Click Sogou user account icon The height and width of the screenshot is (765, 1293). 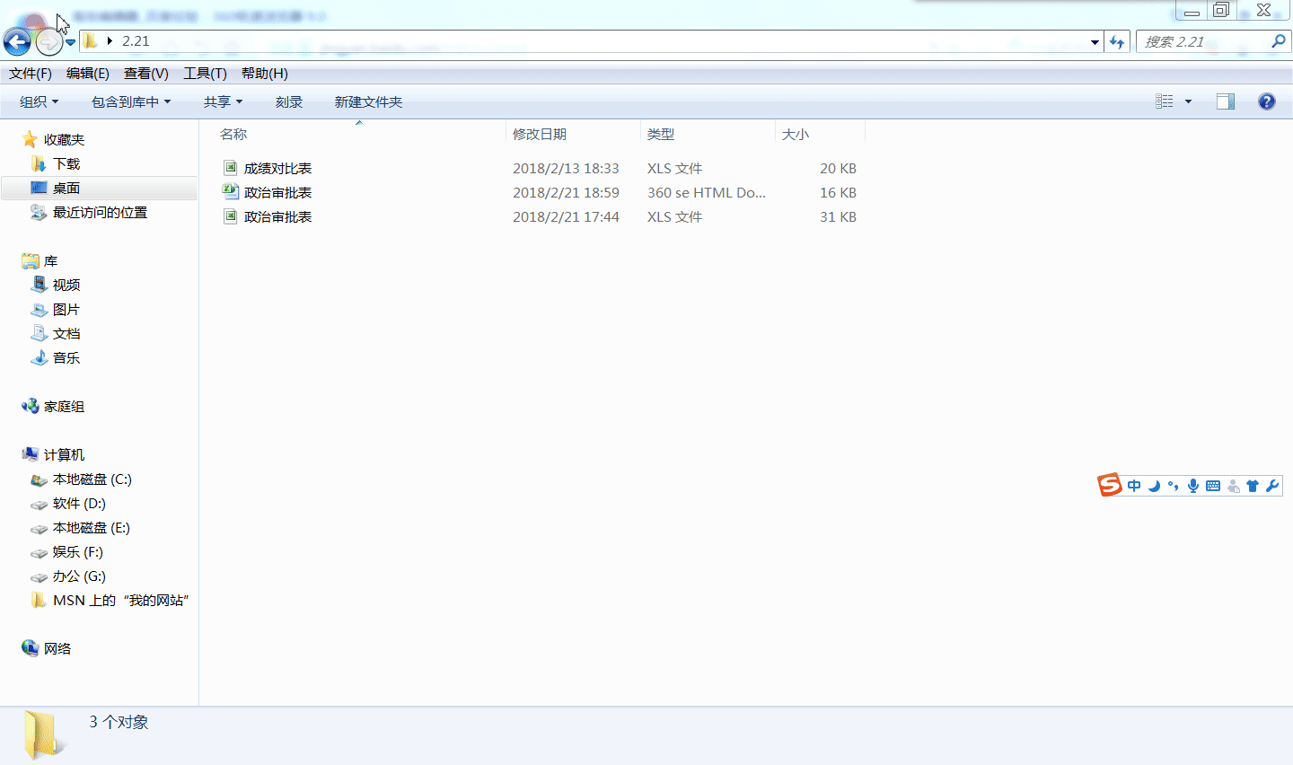pos(1233,486)
